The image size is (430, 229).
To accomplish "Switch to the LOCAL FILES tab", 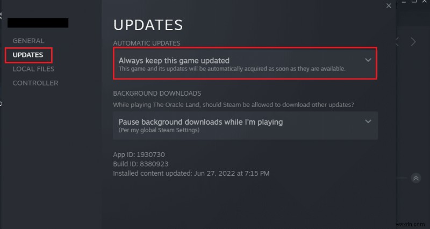I will [33, 69].
